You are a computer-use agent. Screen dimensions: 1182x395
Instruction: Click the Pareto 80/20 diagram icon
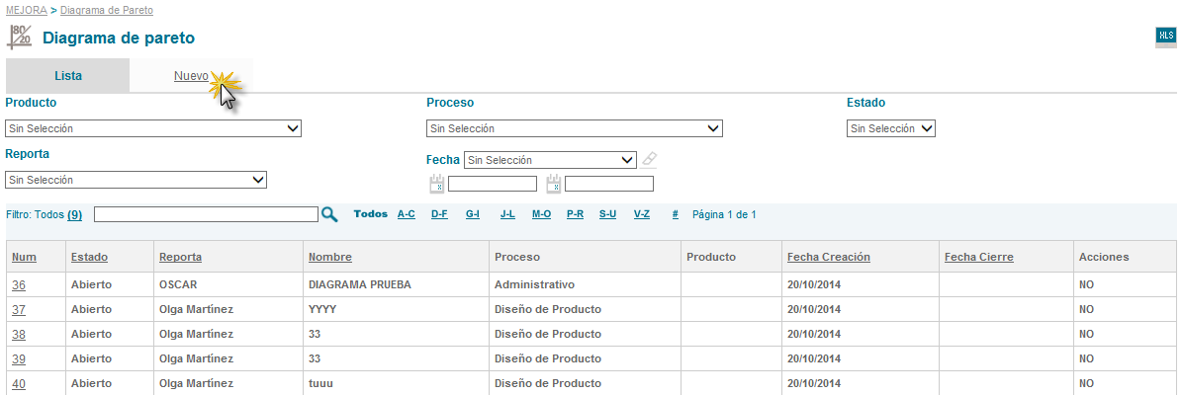click(20, 38)
